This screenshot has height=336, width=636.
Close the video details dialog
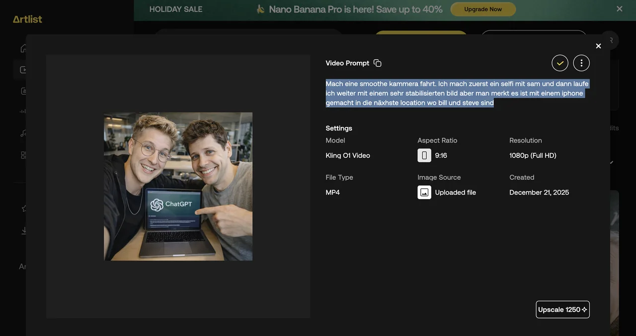(x=598, y=46)
